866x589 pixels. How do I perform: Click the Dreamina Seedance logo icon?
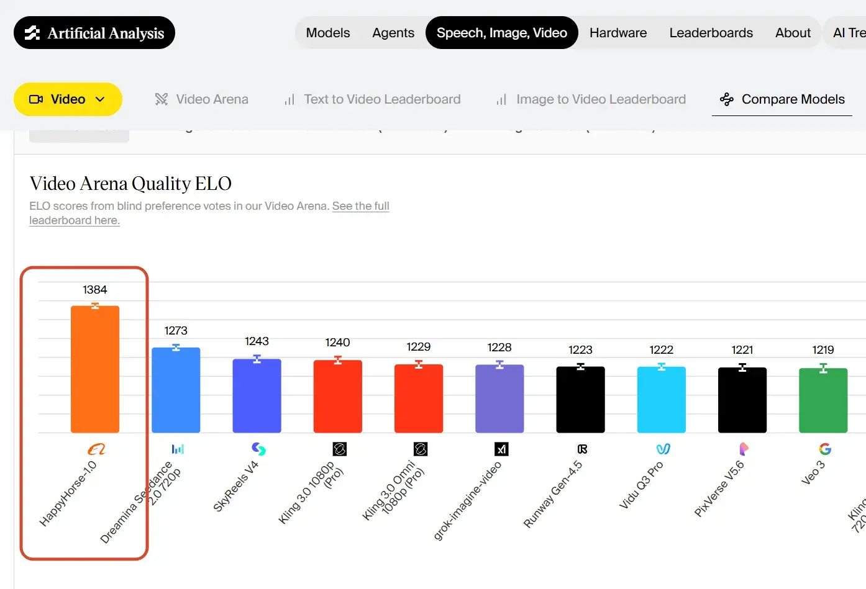pyautogui.click(x=178, y=449)
